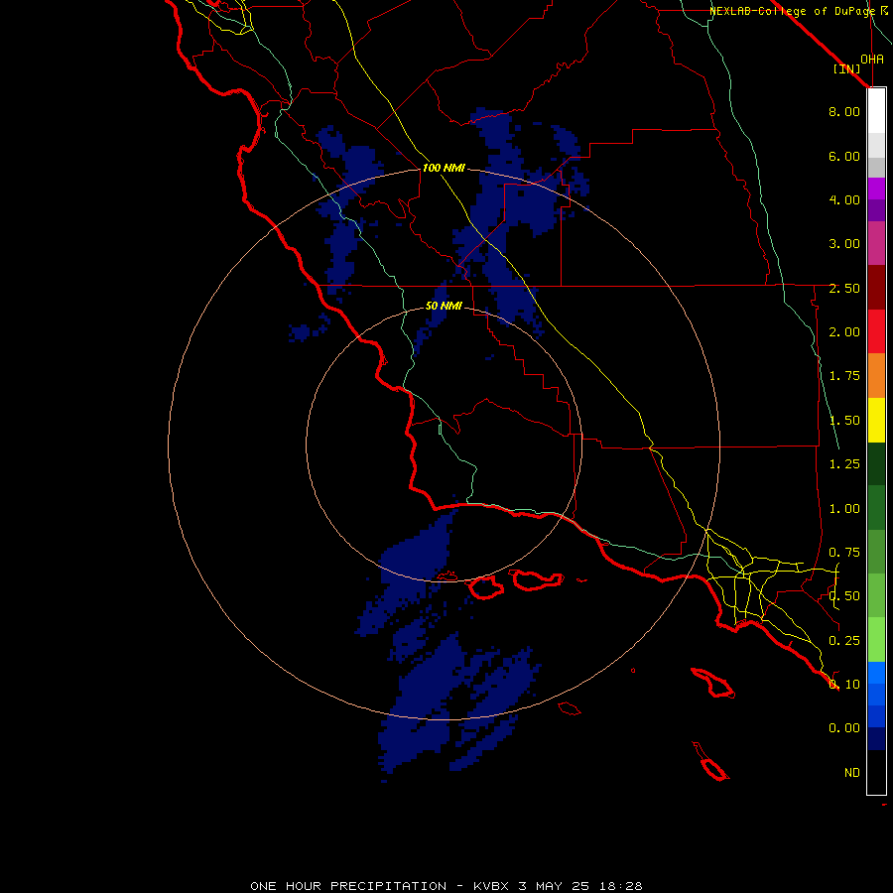893x893 pixels.
Task: Click the 0.00 legend value
Action: pos(844,728)
